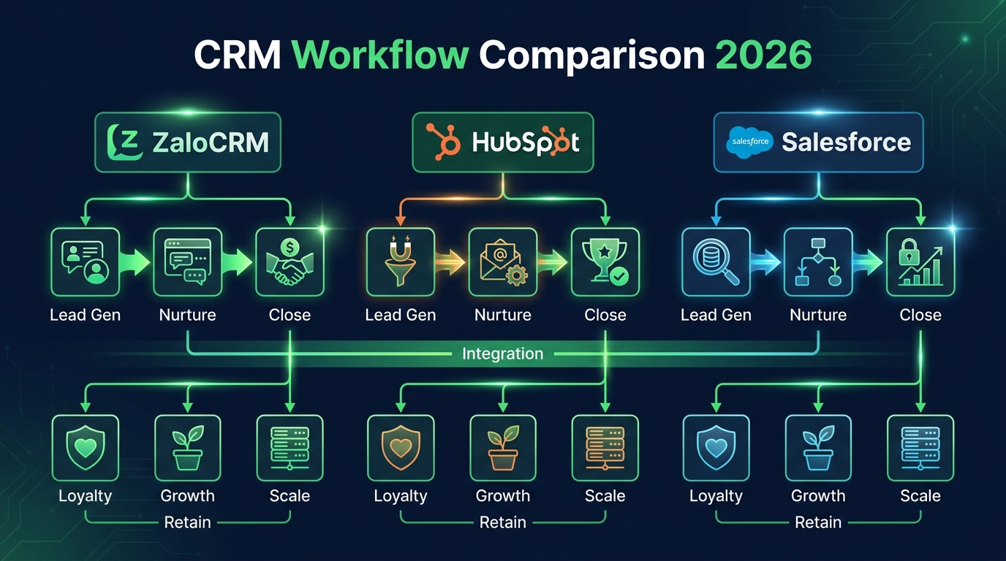
Task: Click the HubSpot Loyalty heart shield icon
Action: (x=401, y=448)
